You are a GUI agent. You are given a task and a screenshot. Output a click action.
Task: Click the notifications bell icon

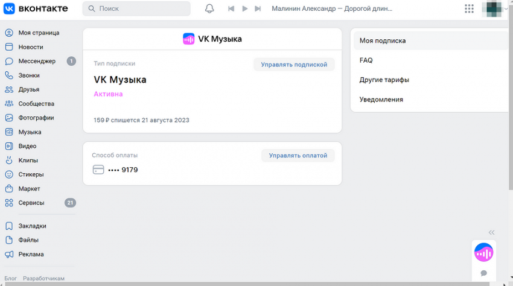(x=209, y=8)
